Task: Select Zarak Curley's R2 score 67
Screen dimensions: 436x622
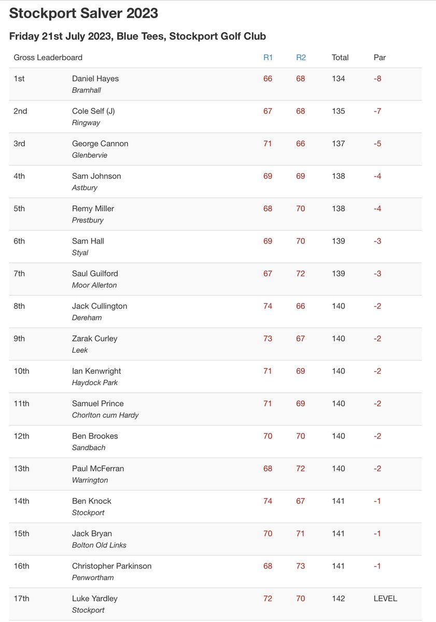Action: coord(301,338)
